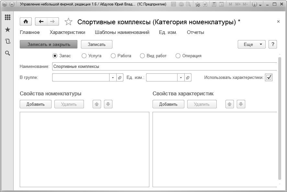287x192 pixels.
Task: Click into the Наименование text field
Action: point(165,66)
